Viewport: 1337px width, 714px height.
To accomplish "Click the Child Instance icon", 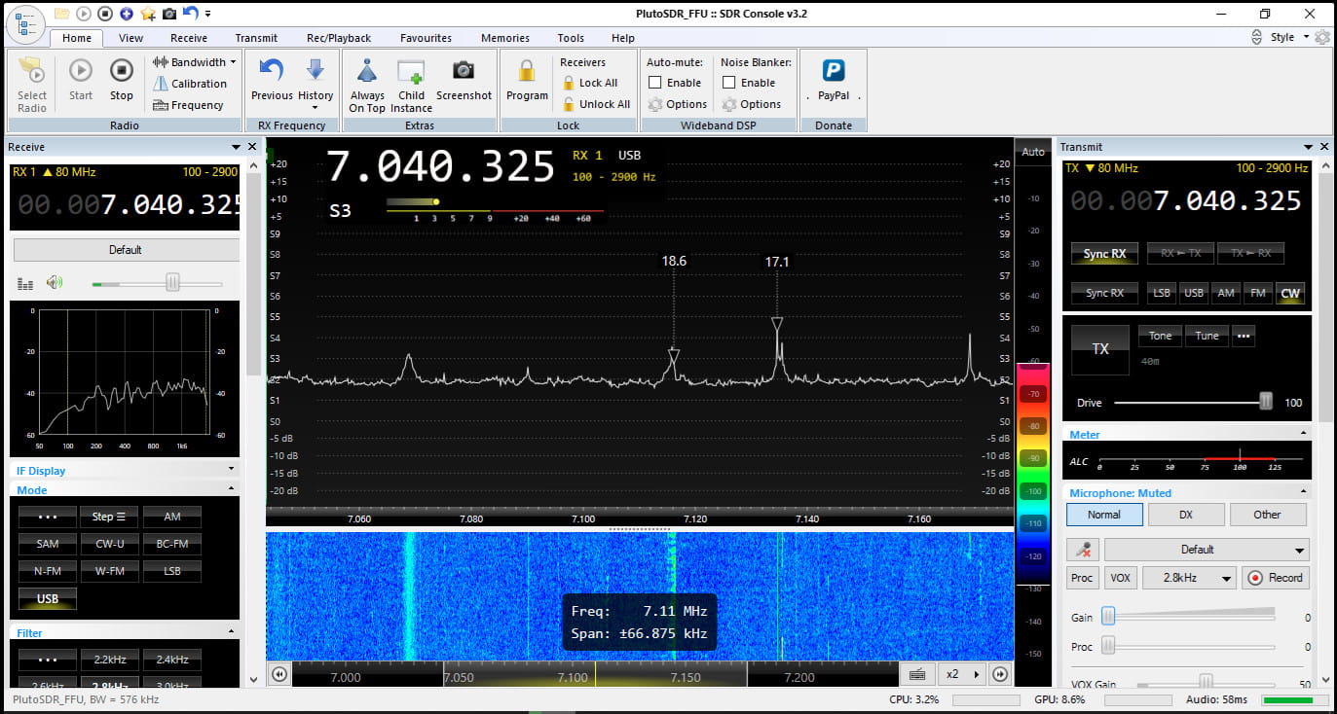I will (411, 71).
